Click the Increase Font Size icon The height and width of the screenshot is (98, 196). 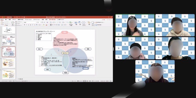point(42,22)
